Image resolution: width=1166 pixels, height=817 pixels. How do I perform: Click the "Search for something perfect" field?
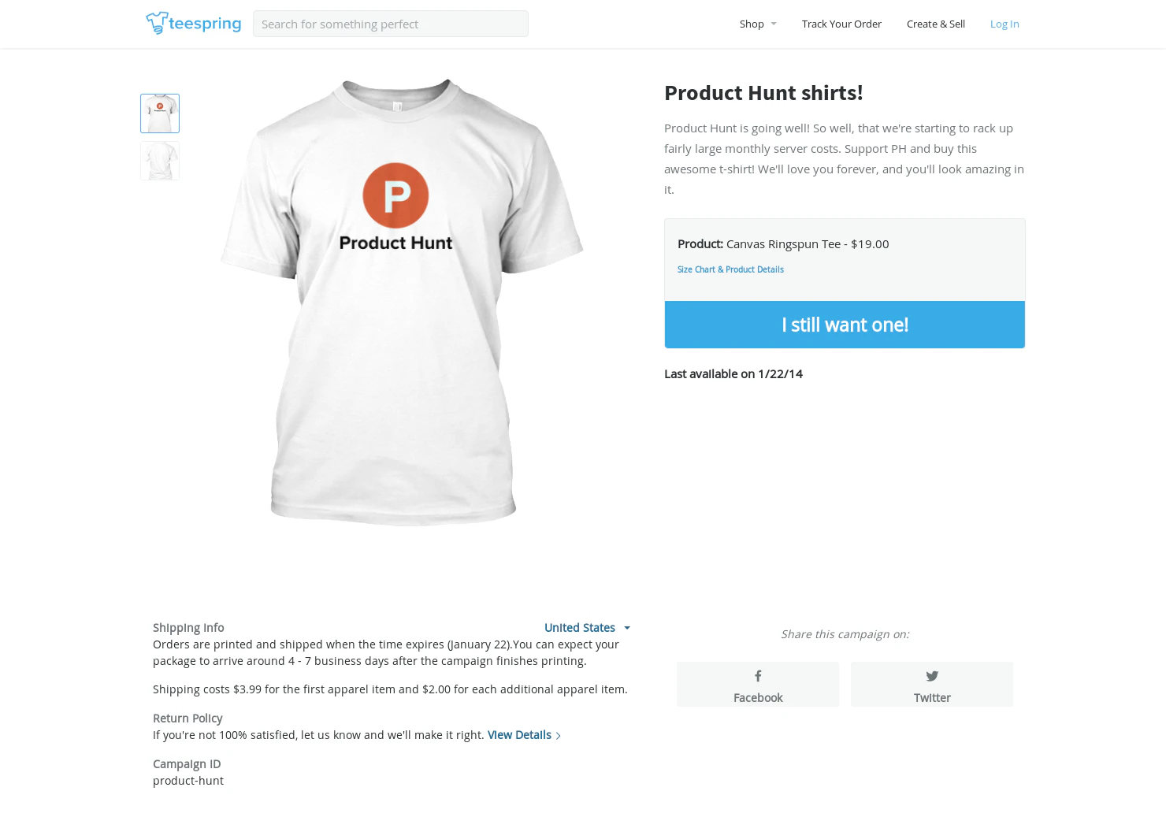[391, 24]
